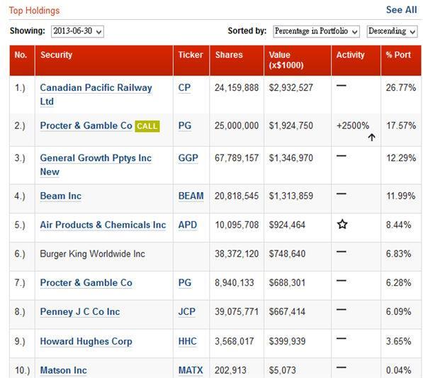This screenshot has height=378, width=423.
Task: Click the BEAM ticker link
Action: click(191, 196)
